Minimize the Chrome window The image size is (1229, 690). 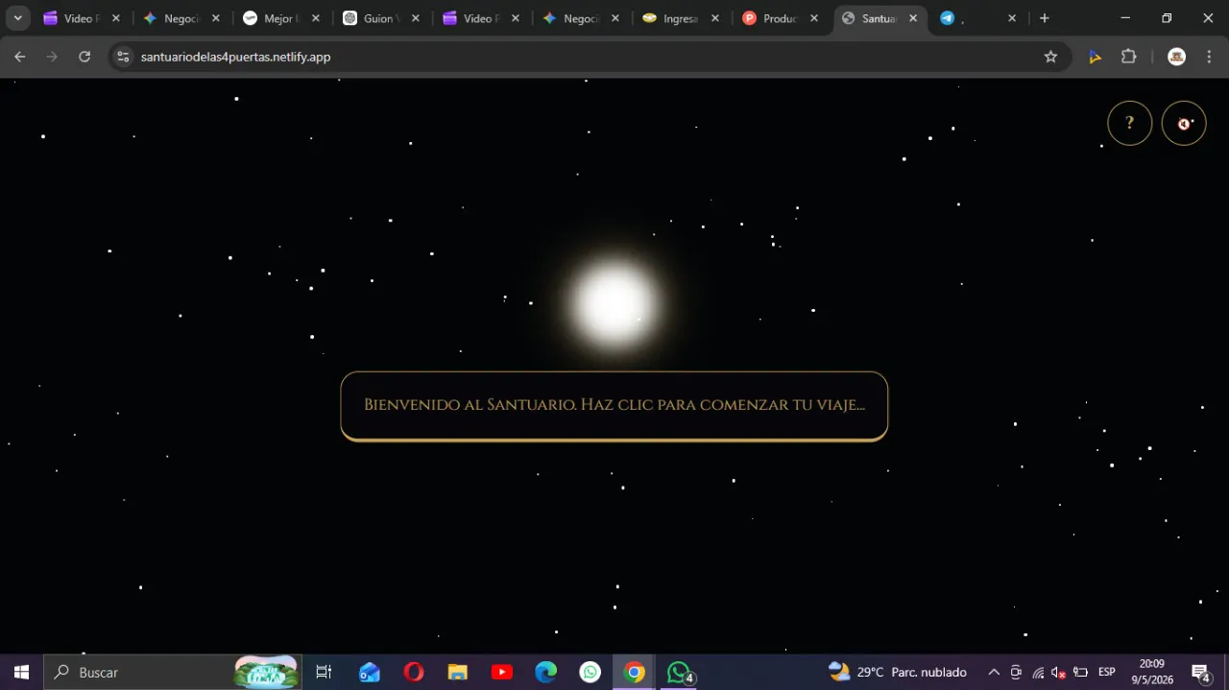tap(1125, 18)
